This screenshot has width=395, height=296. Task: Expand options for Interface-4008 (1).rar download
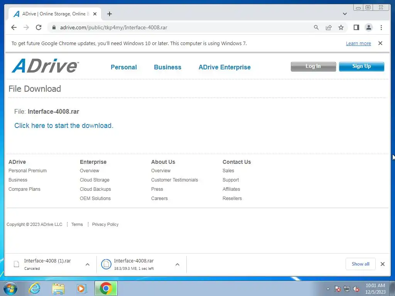click(x=88, y=264)
